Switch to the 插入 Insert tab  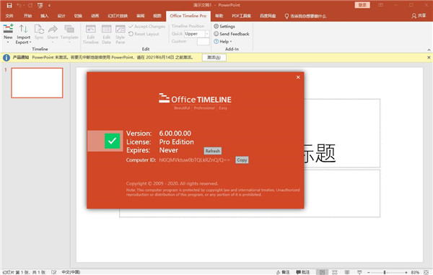[x=45, y=16]
